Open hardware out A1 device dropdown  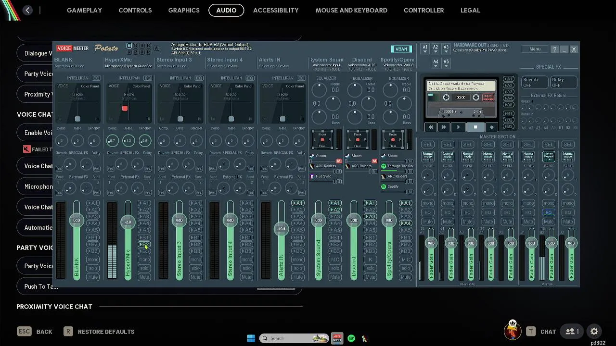(425, 48)
